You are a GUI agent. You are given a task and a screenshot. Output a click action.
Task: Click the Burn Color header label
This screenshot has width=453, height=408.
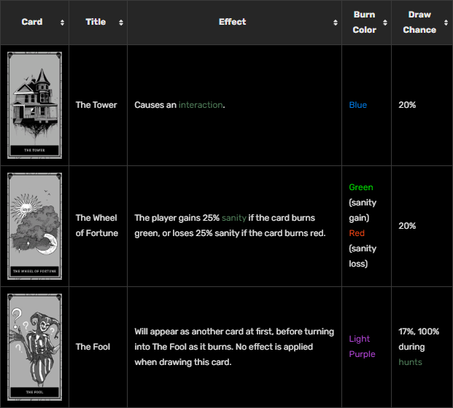click(364, 22)
